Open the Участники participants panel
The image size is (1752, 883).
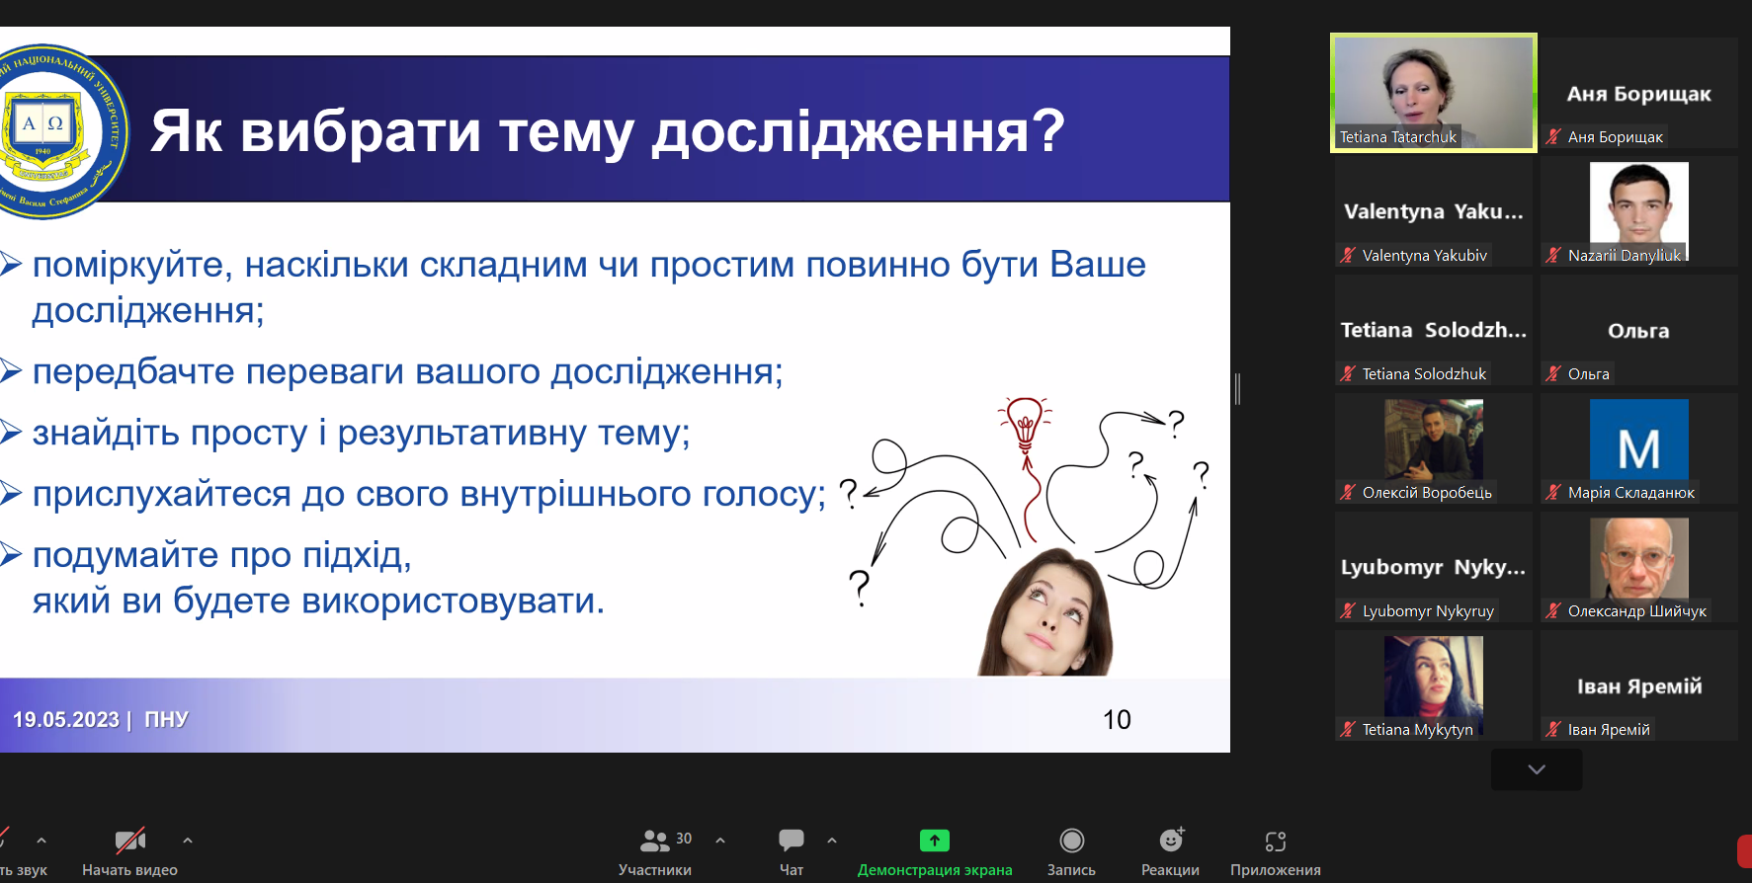655,851
